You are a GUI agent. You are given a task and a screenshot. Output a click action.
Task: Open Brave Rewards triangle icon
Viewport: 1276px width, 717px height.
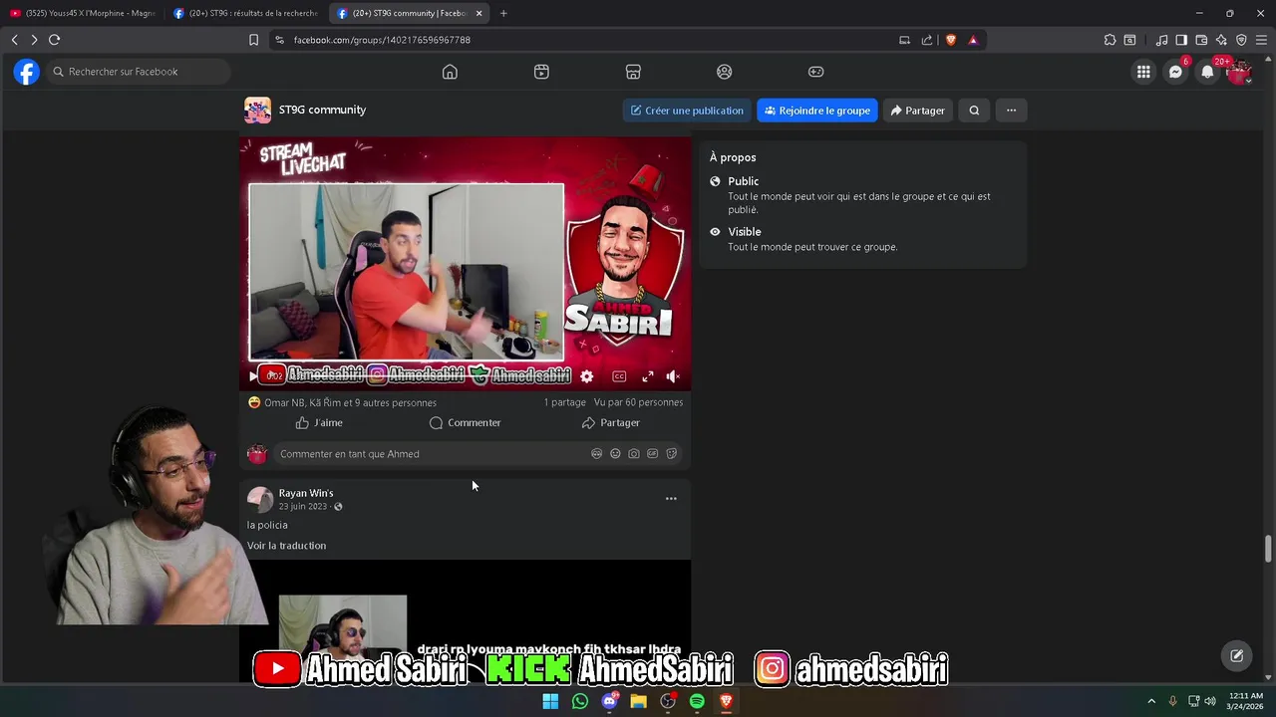[973, 40]
